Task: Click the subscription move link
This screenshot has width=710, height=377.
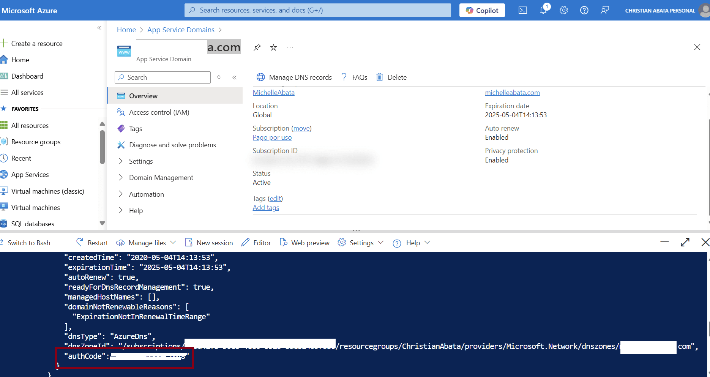Action: coord(301,128)
